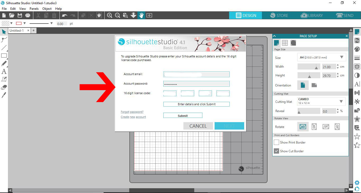Image resolution: width=361 pixels, height=193 pixels.
Task: Adjust the Width slider
Action: point(309,66)
